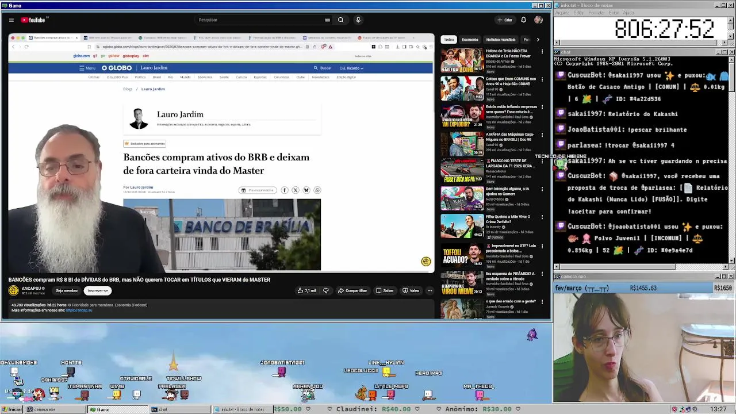This screenshot has height=414, width=736.
Task: Open the Editar menu in Notepad
Action: point(578,13)
